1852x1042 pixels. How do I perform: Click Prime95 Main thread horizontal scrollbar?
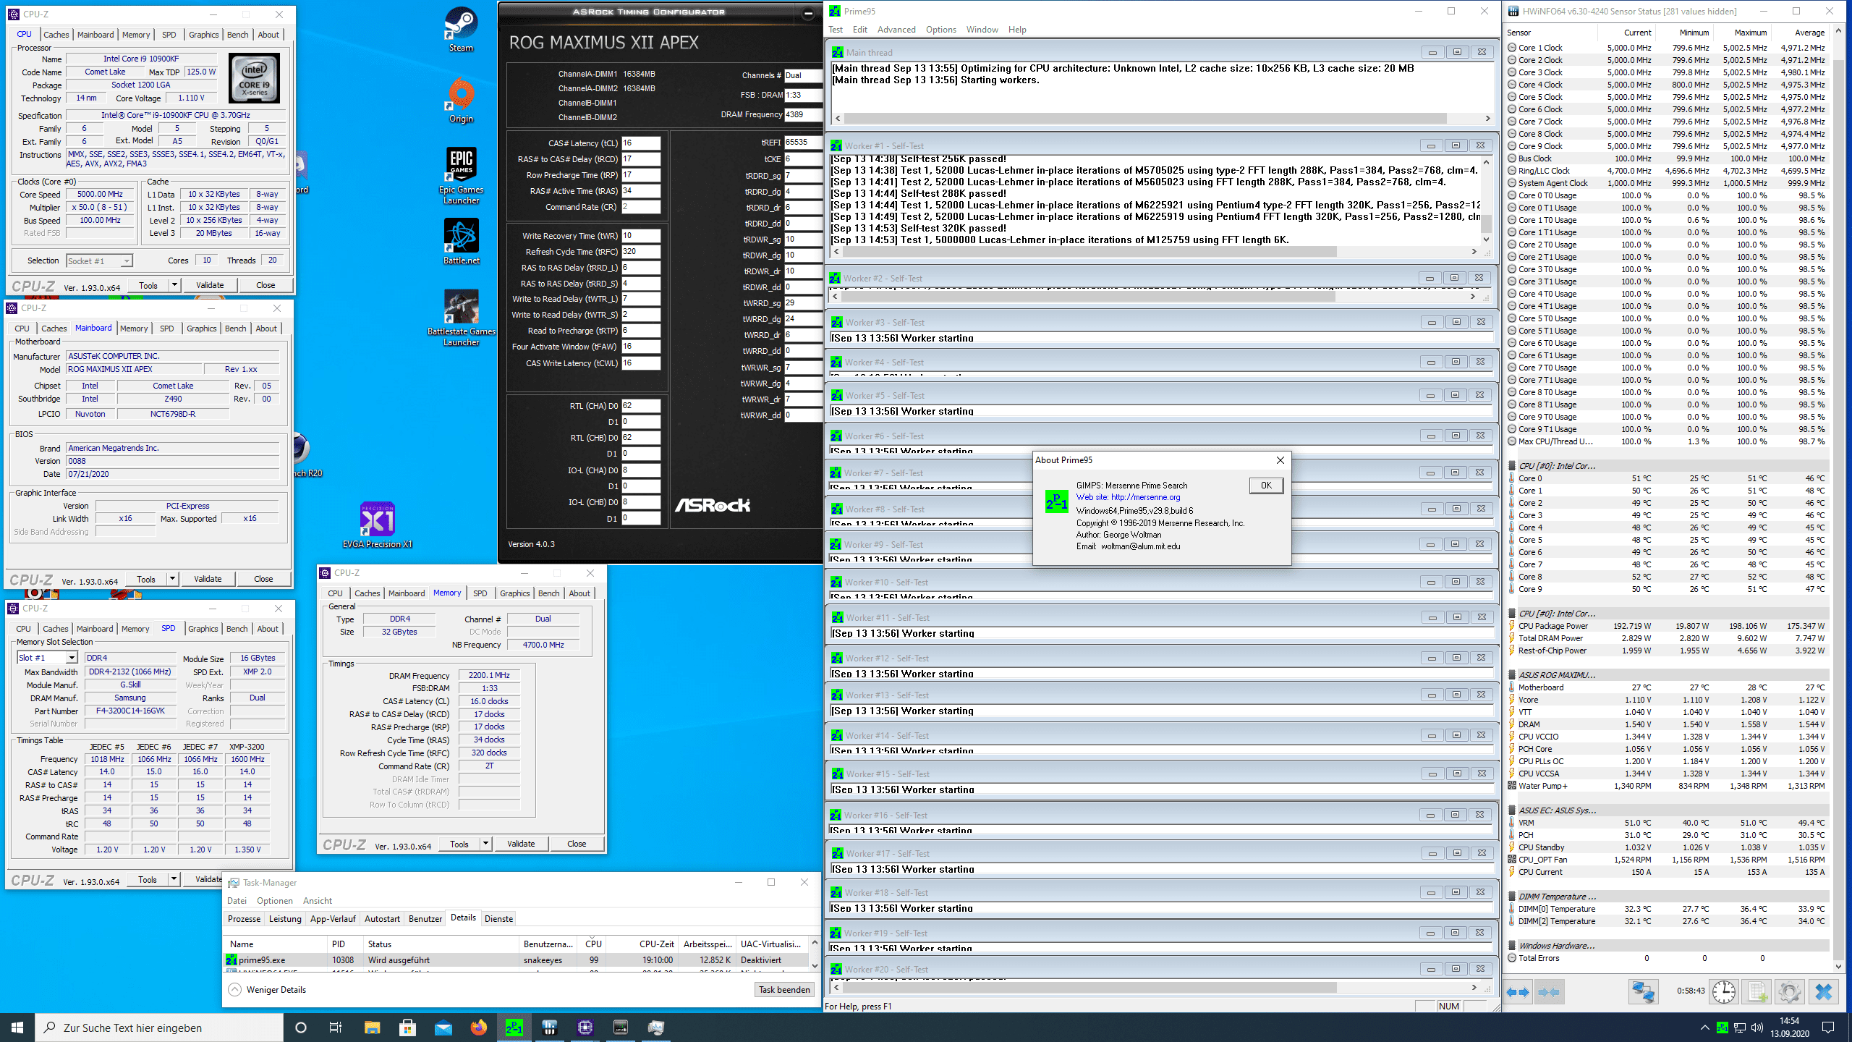tap(1162, 118)
